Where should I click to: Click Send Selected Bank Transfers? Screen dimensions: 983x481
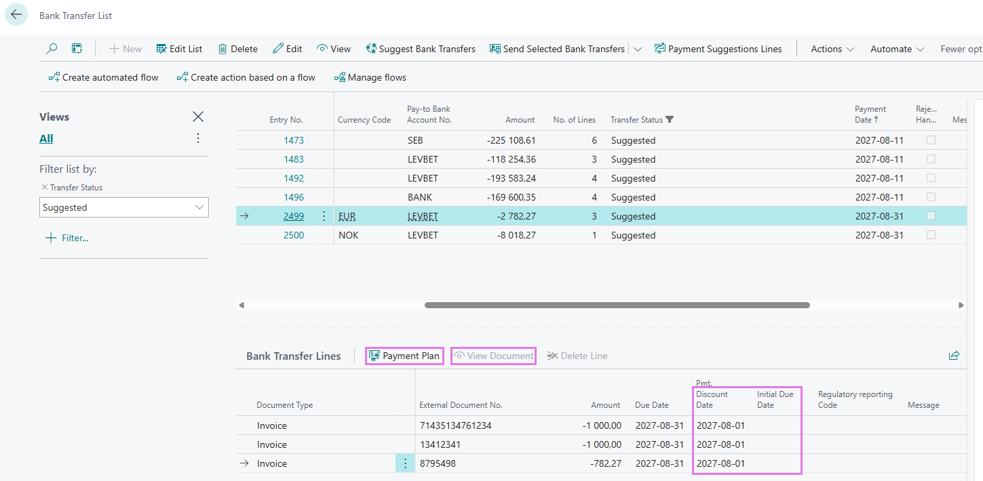click(557, 49)
